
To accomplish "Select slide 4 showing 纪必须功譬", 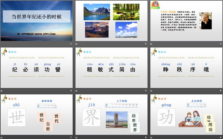I will click(37, 68).
